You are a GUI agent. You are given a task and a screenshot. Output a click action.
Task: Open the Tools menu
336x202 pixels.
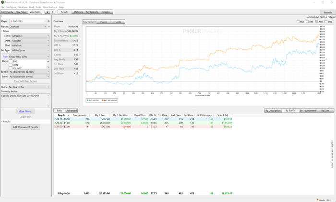(38, 7)
